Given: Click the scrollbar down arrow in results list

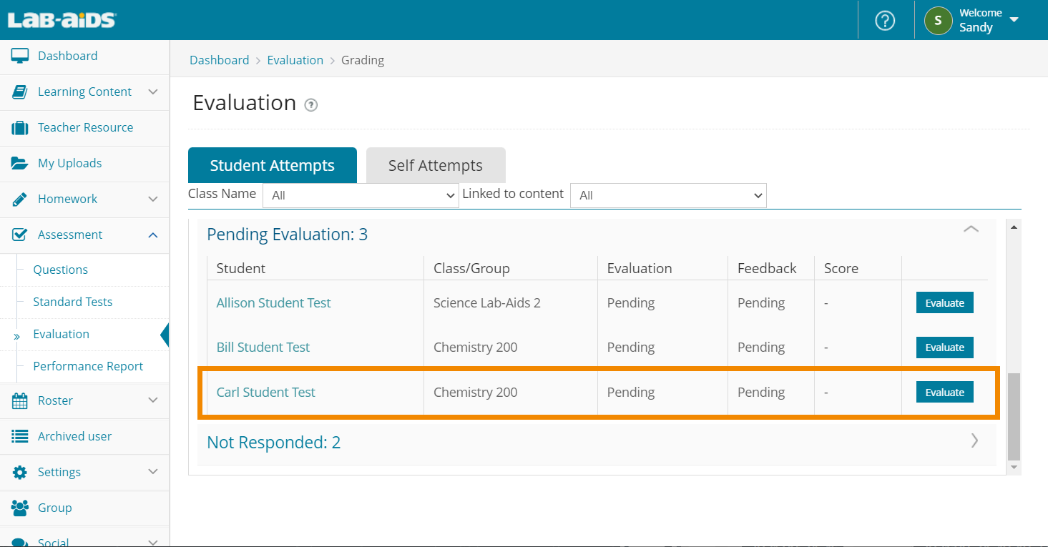Looking at the screenshot, I should click(x=1013, y=467).
